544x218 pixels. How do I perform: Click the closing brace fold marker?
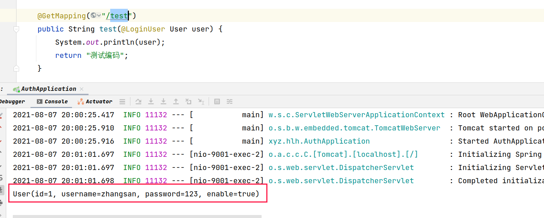pyautogui.click(x=16, y=69)
